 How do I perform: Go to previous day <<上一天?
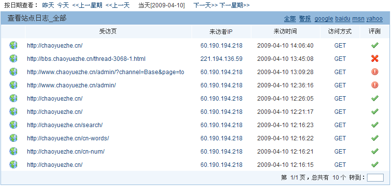(118, 5)
